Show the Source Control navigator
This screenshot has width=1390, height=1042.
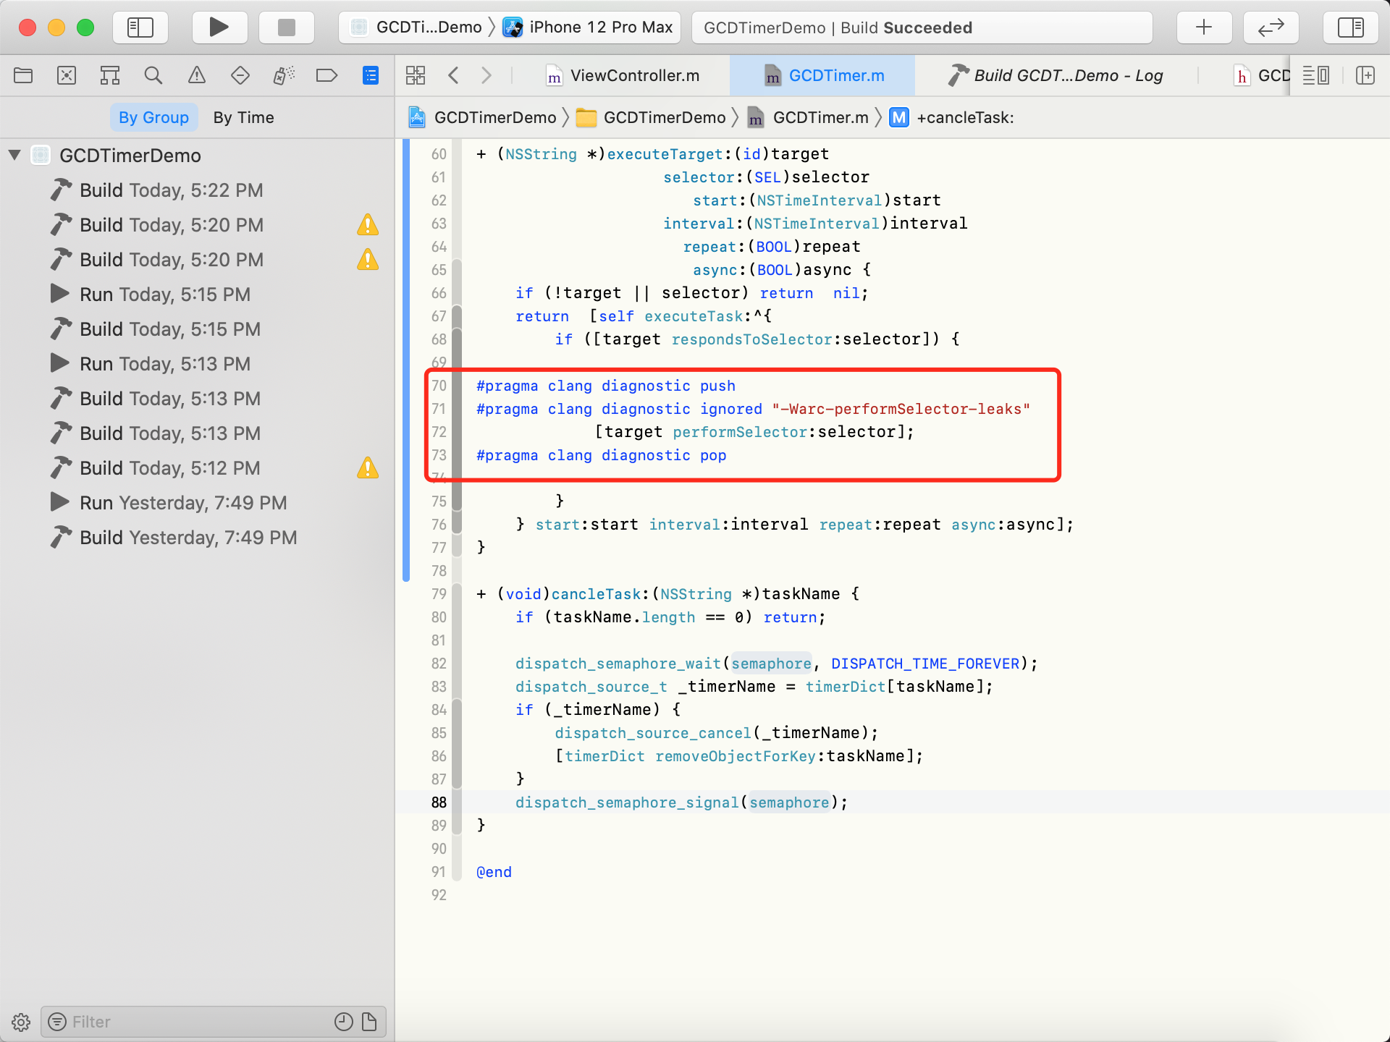click(67, 75)
